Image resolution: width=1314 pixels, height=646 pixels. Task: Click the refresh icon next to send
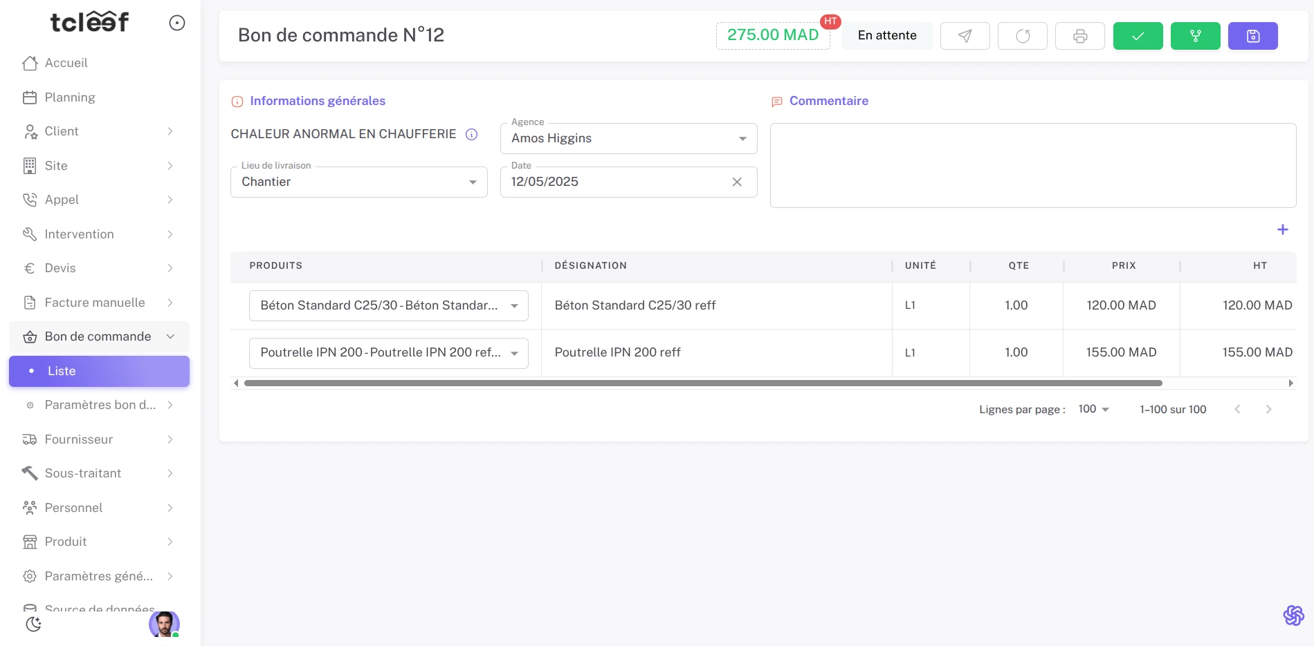click(x=1023, y=35)
